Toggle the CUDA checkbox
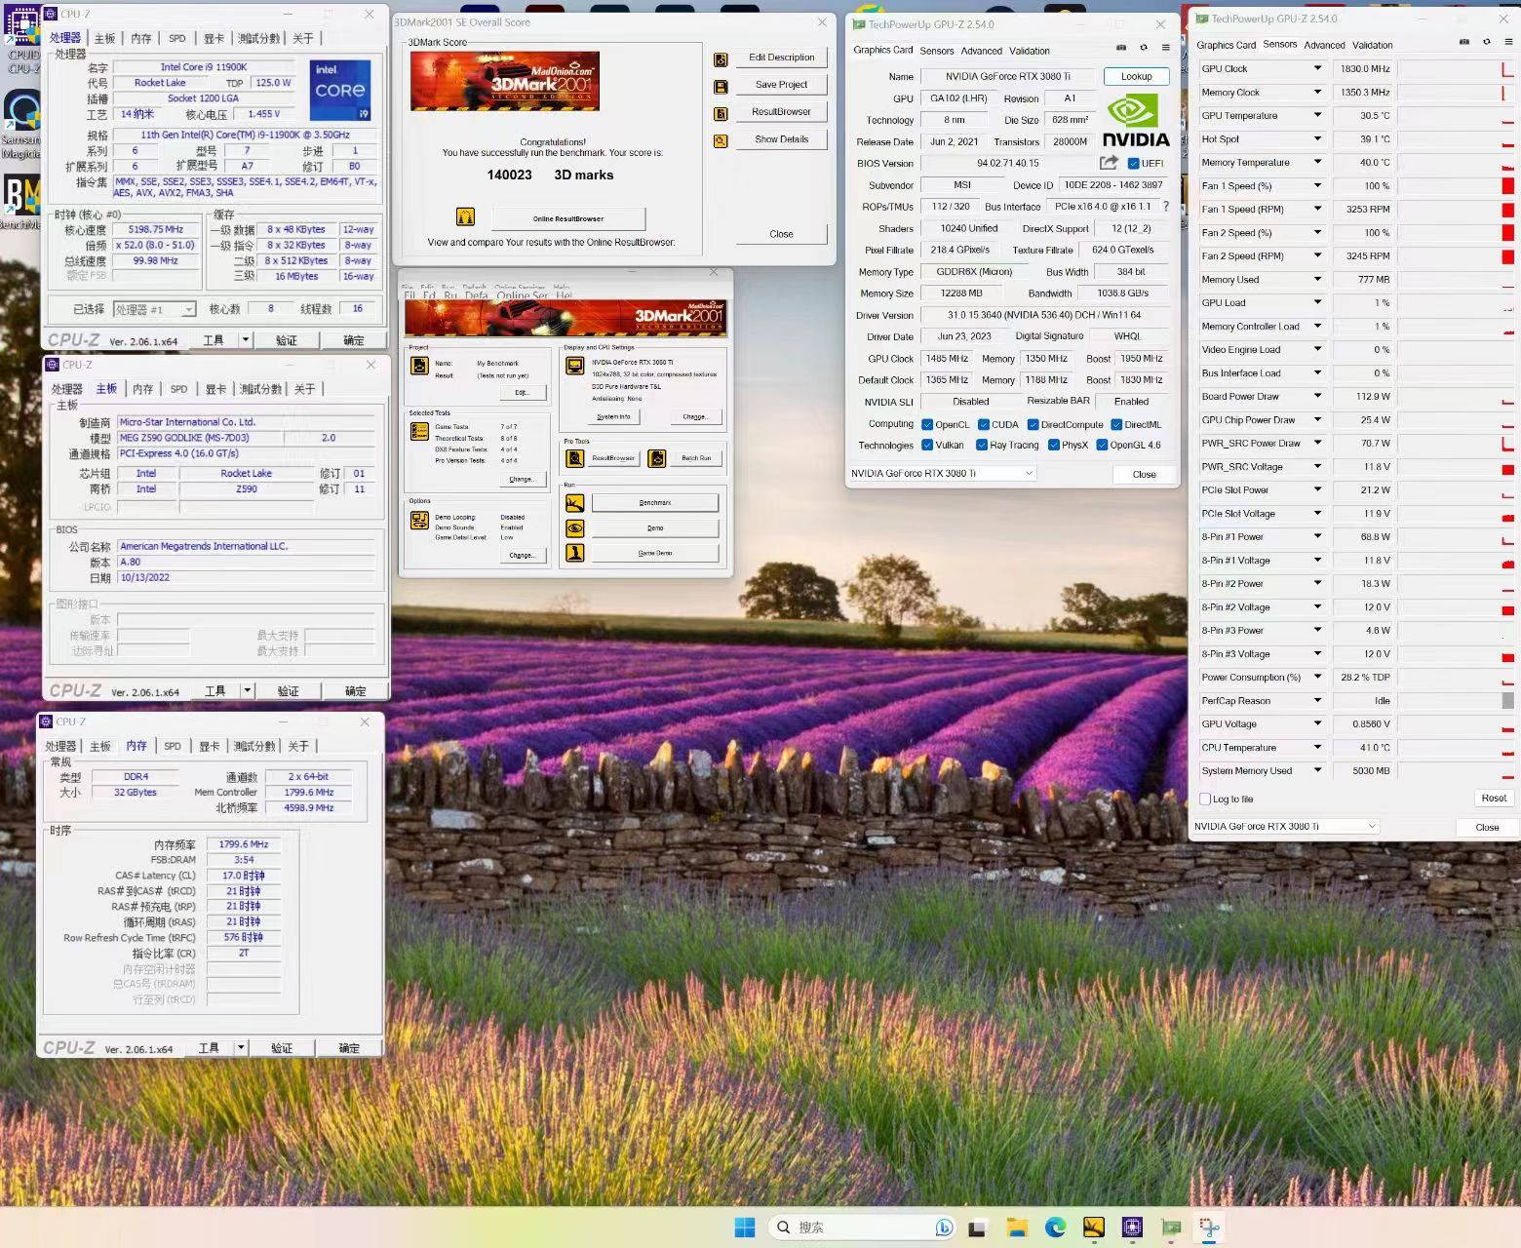 coord(984,425)
